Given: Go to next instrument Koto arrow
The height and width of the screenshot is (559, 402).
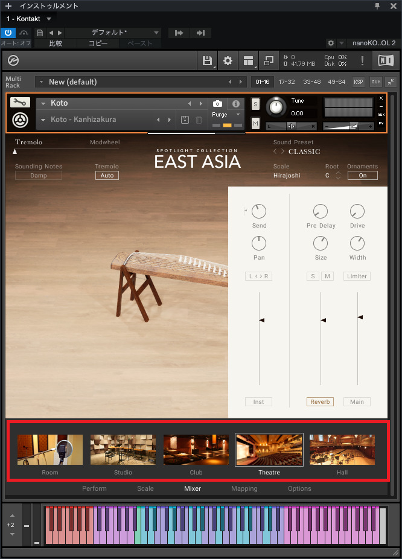Looking at the screenshot, I should click(201, 103).
